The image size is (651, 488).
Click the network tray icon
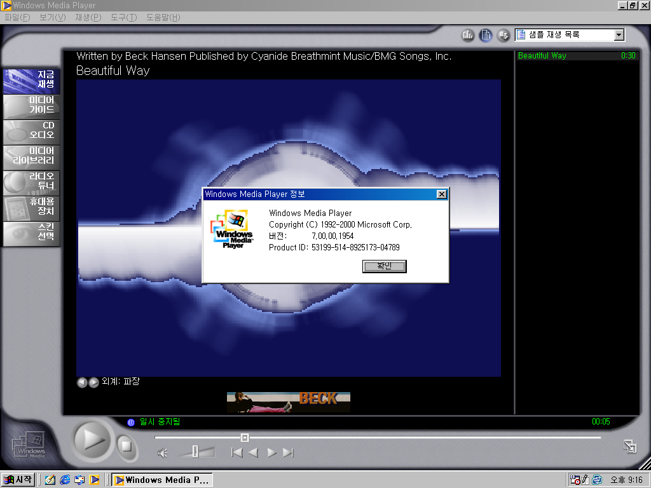[597, 480]
